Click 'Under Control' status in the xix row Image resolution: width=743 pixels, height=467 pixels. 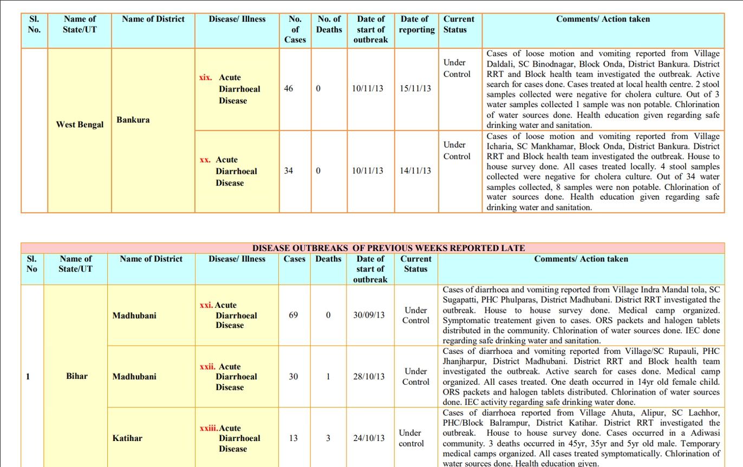coord(457,68)
